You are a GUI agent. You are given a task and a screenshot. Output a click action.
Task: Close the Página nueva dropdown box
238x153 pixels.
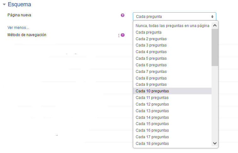(174, 17)
